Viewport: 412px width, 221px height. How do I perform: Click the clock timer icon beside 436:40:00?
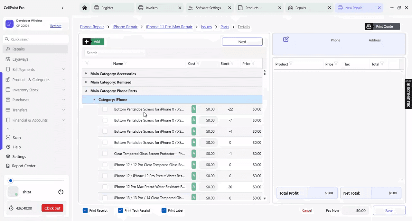point(11,208)
